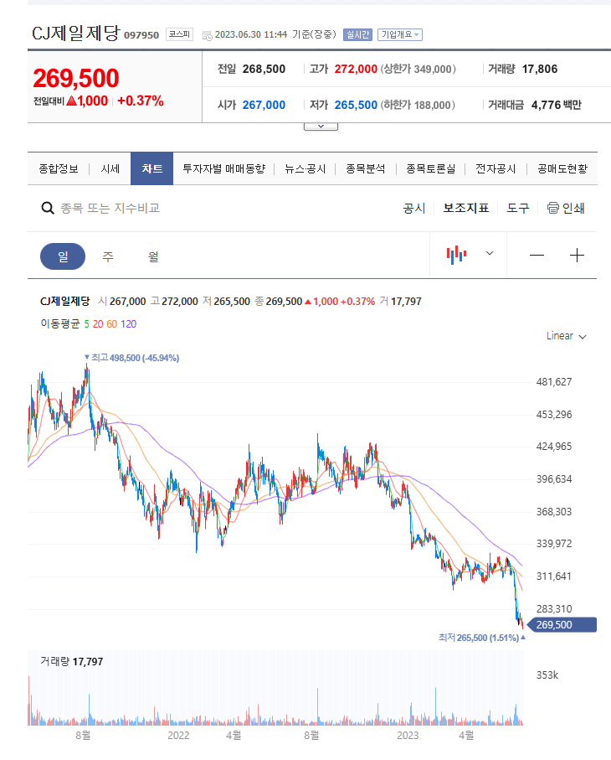This screenshot has height=760, width=611.
Task: Zoom in chart with plus icon
Action: pyautogui.click(x=577, y=256)
